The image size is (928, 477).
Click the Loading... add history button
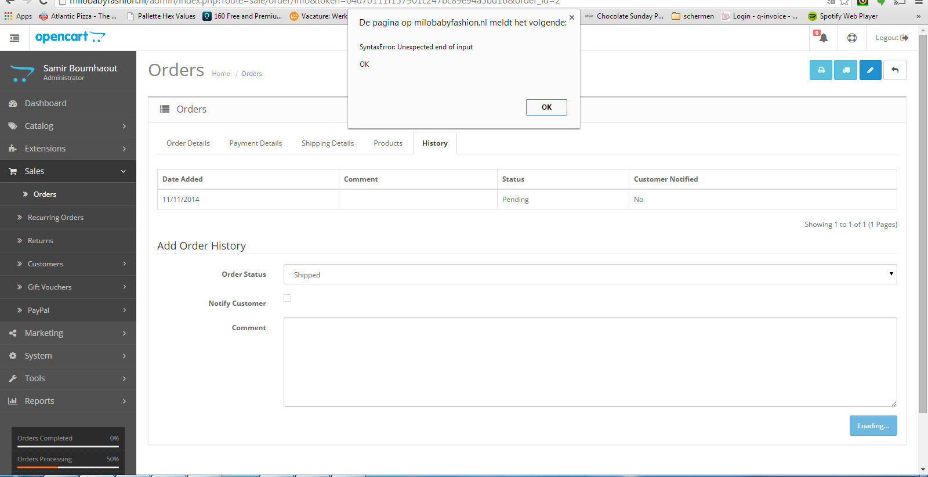pyautogui.click(x=873, y=426)
